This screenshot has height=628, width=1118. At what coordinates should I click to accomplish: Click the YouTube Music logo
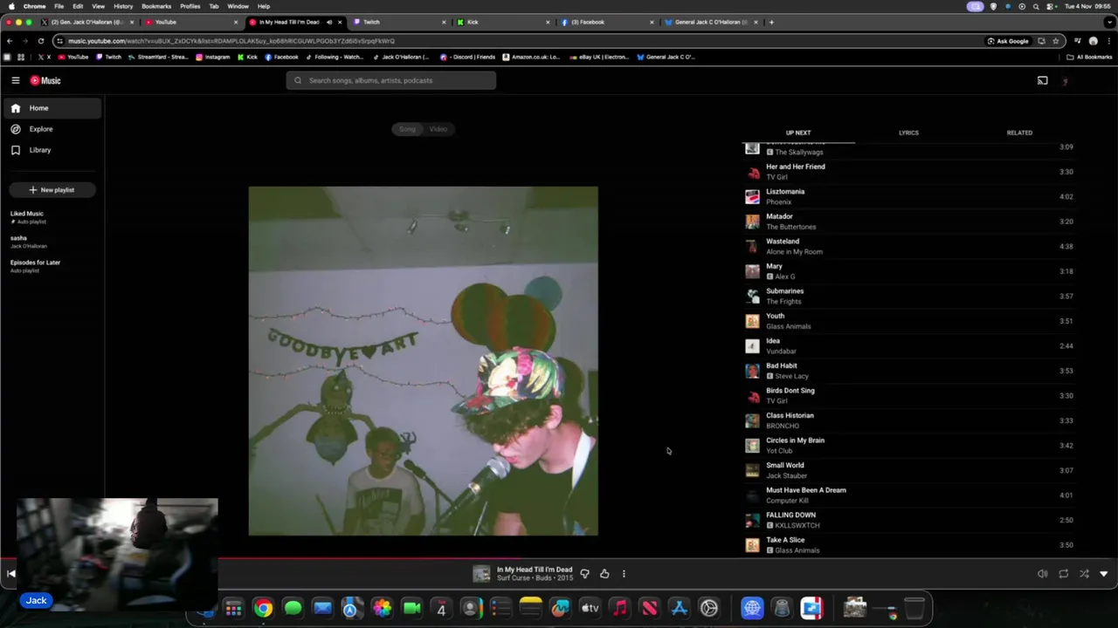[45, 80]
